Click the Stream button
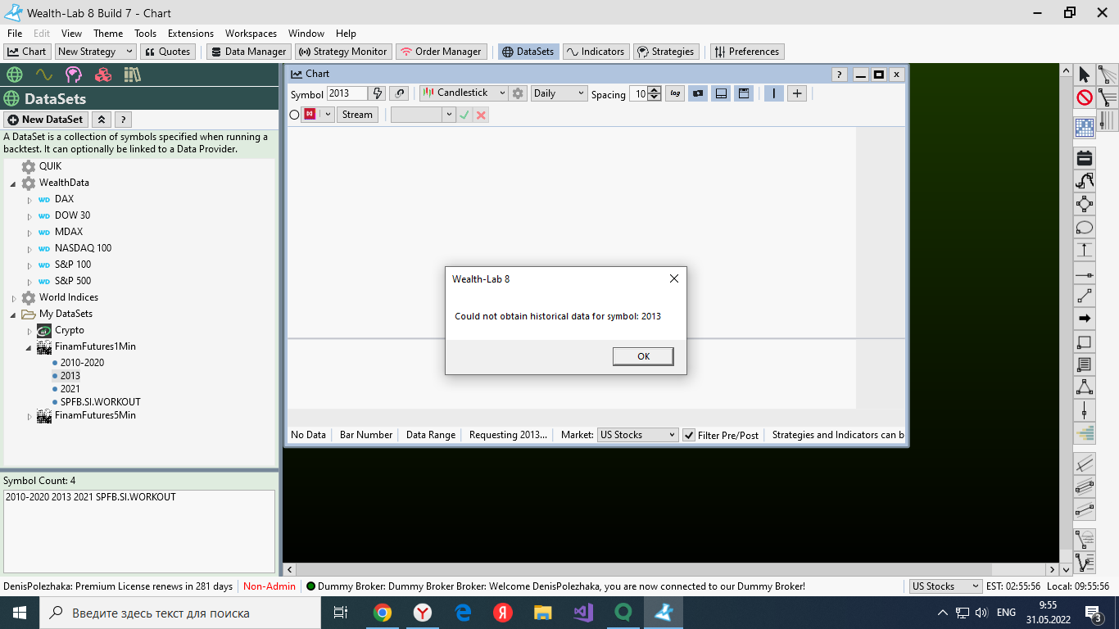 click(357, 115)
